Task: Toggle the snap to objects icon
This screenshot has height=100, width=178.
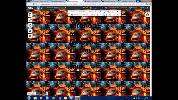Action: [x=102, y=8]
